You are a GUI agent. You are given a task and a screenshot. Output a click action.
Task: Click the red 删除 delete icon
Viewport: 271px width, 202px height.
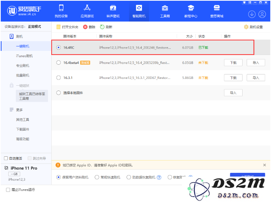pyautogui.click(x=85, y=27)
